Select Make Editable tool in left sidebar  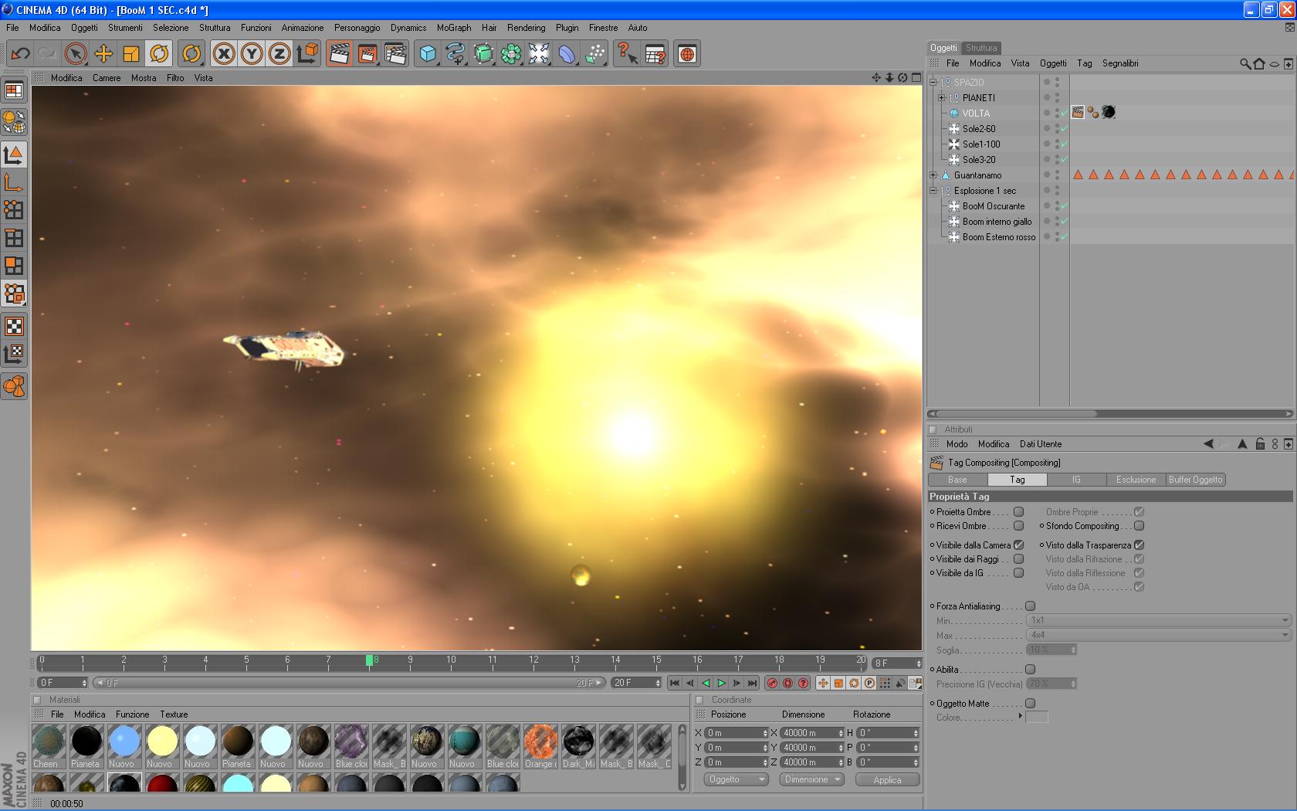pos(14,121)
